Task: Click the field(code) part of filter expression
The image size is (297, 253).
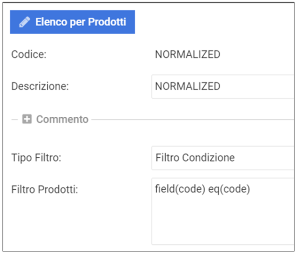Action: coord(180,189)
